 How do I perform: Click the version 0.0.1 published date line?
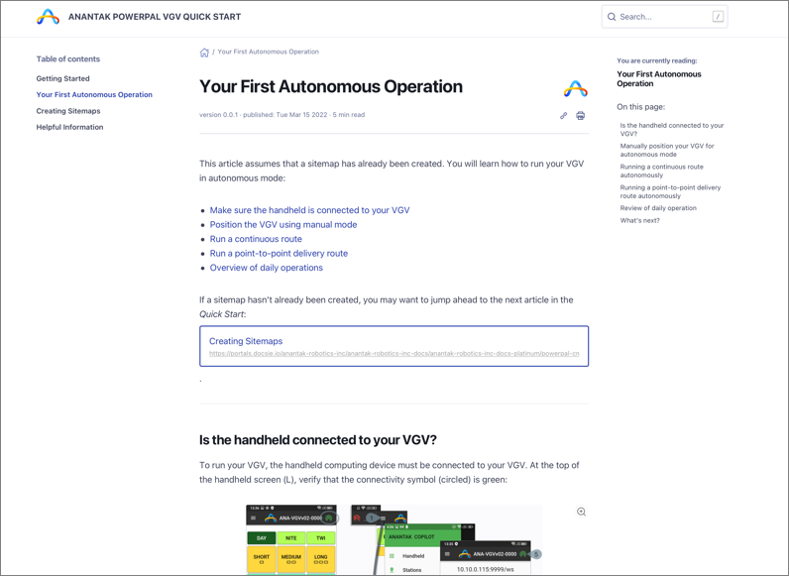[282, 115]
